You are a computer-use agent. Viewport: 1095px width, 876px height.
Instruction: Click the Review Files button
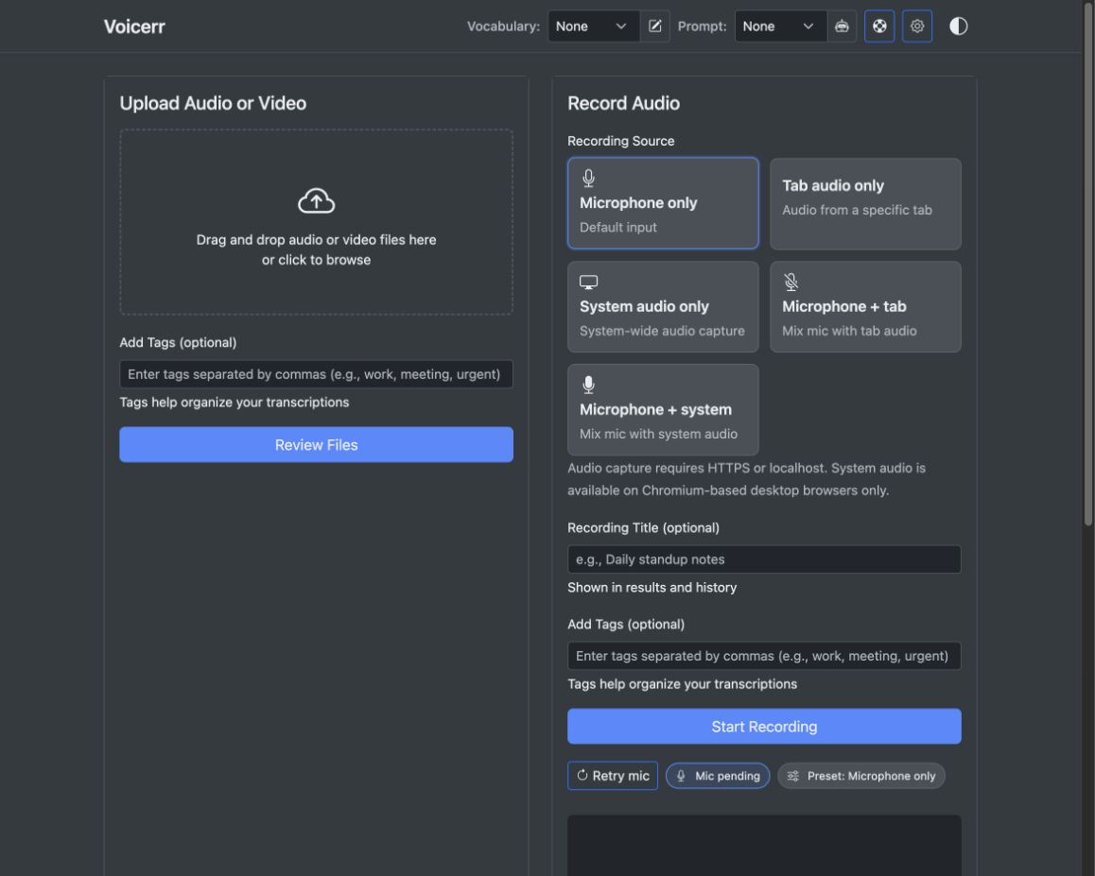[x=317, y=445]
